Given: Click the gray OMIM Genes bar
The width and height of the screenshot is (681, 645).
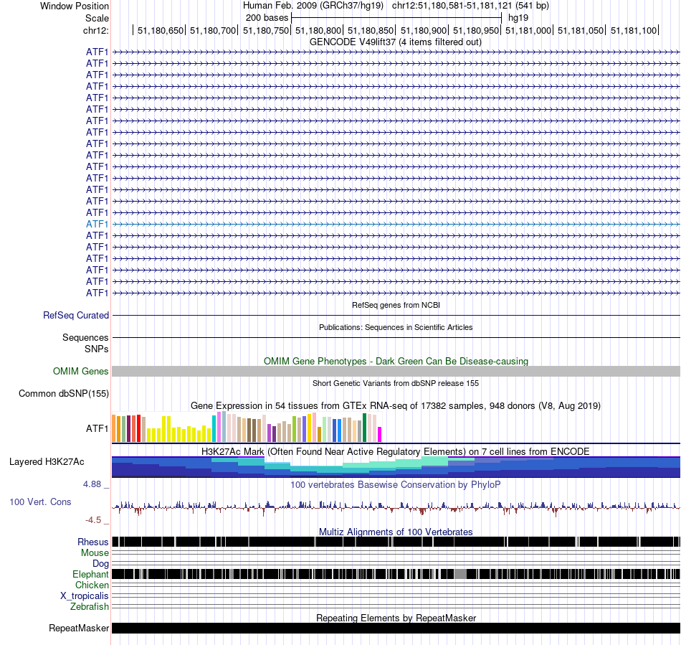Looking at the screenshot, I should coord(396,371).
